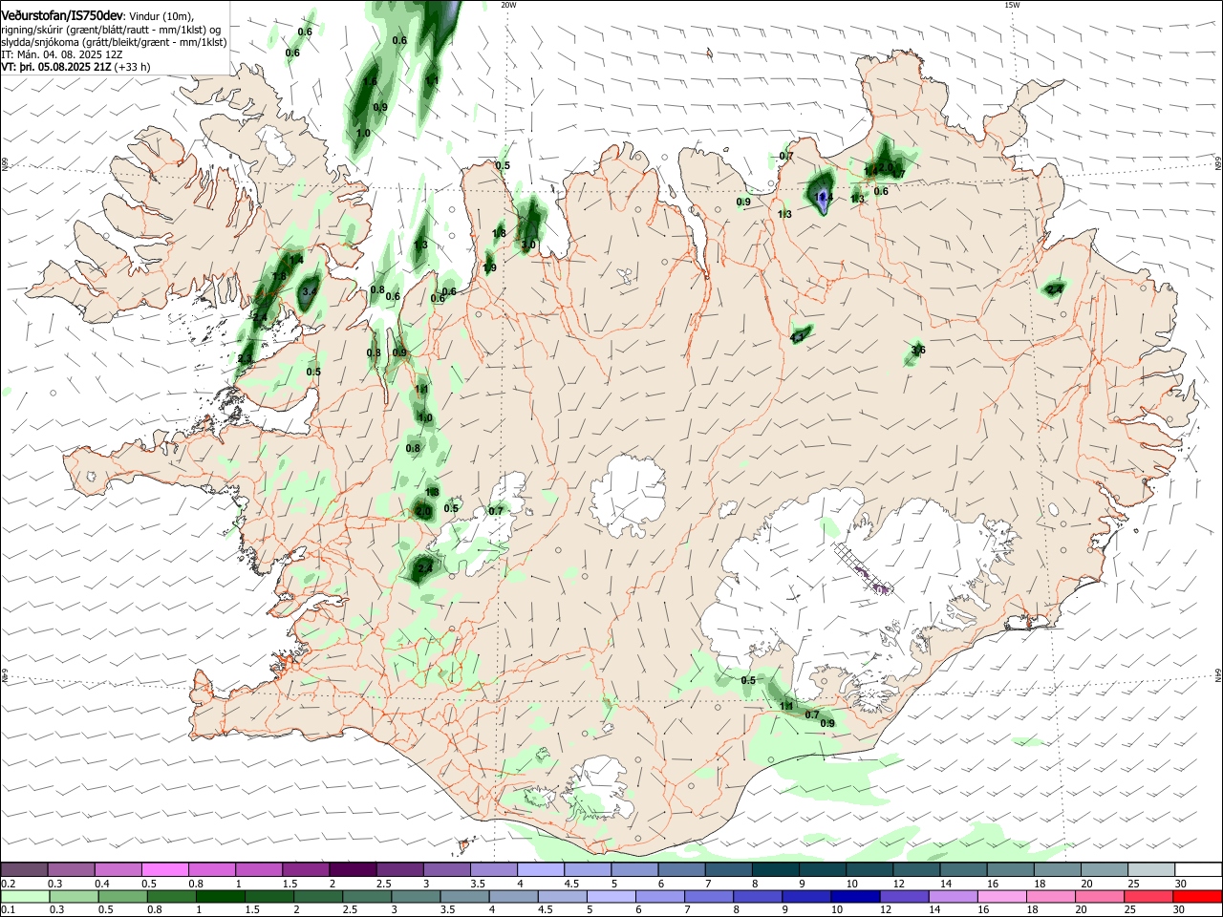Click the 3.4 precipitation value in the Westfjords

coord(309,291)
